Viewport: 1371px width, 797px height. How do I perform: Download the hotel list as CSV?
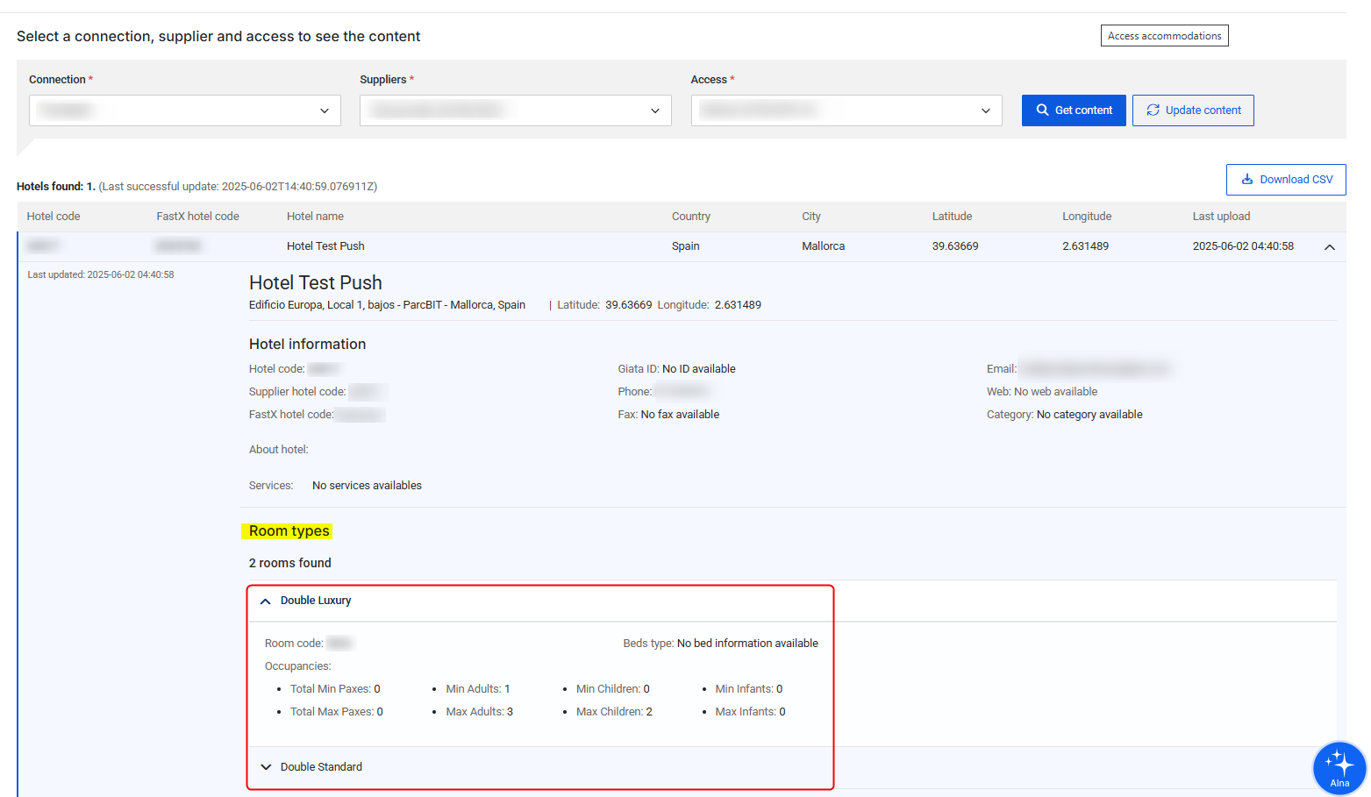coord(1285,180)
